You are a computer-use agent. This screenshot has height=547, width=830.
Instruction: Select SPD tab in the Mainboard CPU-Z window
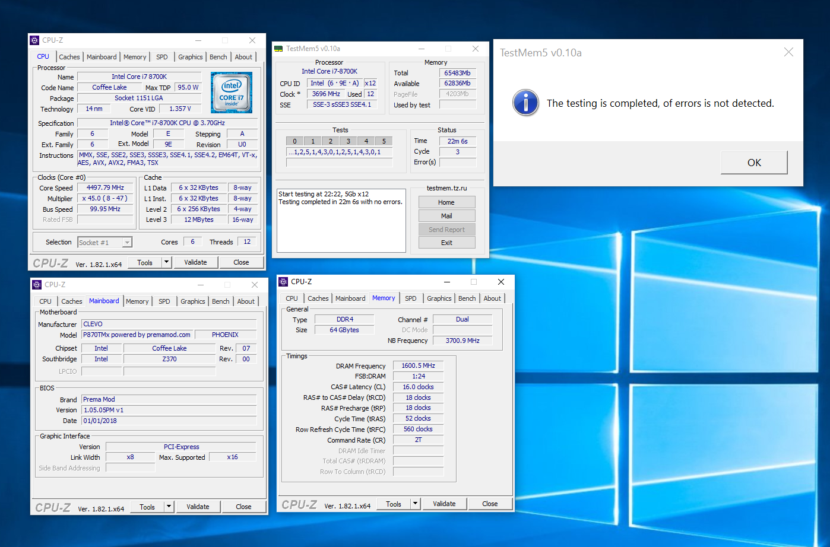[164, 301]
